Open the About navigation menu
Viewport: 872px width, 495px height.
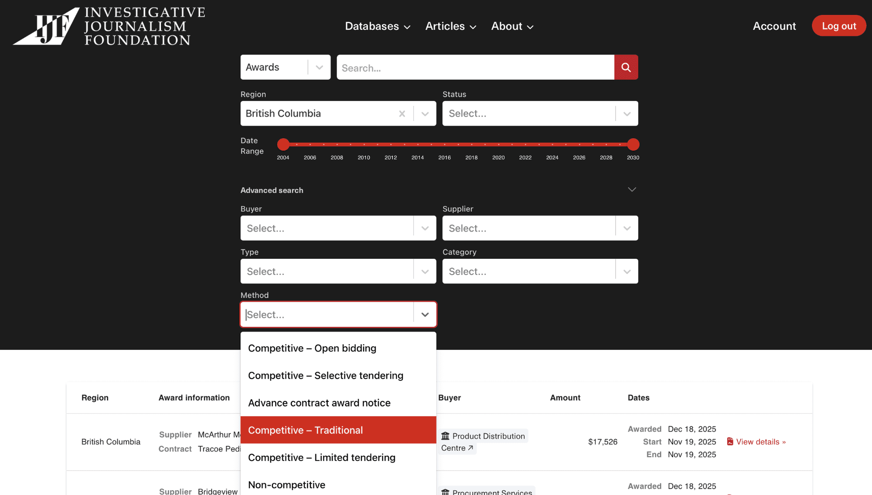[x=512, y=26]
